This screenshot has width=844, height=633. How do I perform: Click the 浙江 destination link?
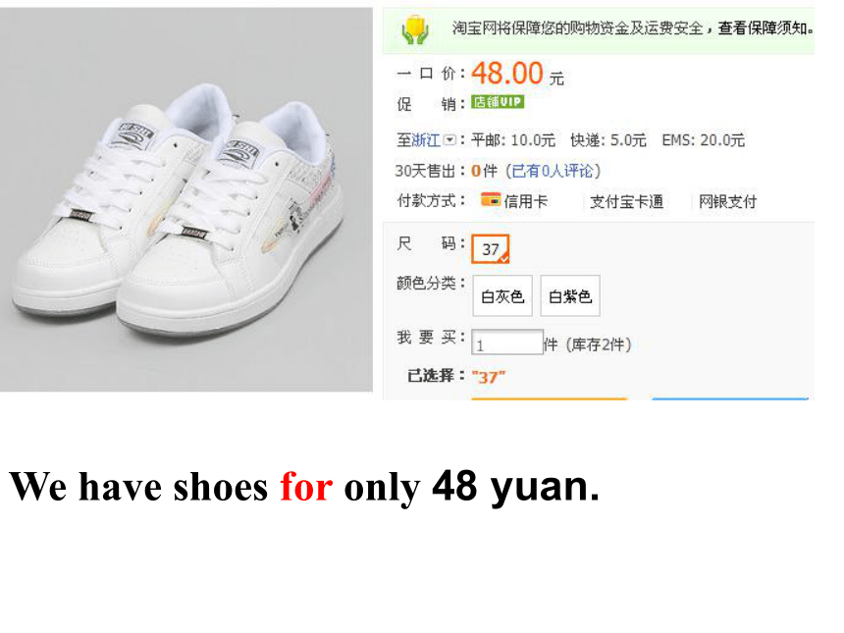426,140
